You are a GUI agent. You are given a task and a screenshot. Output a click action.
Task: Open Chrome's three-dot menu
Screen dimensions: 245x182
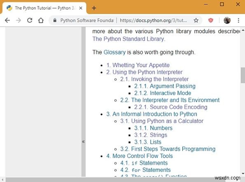point(238,20)
